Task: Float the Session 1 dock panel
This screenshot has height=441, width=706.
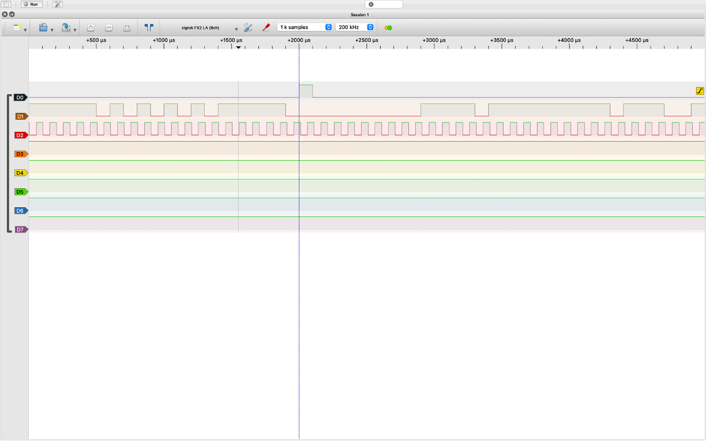Action: click(x=12, y=14)
